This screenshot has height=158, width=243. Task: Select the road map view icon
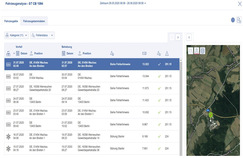click(x=191, y=51)
